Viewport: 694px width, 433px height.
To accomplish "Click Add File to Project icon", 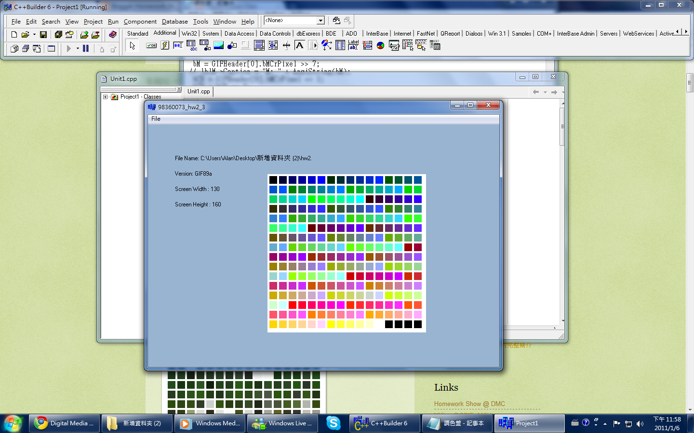I will click(x=84, y=35).
